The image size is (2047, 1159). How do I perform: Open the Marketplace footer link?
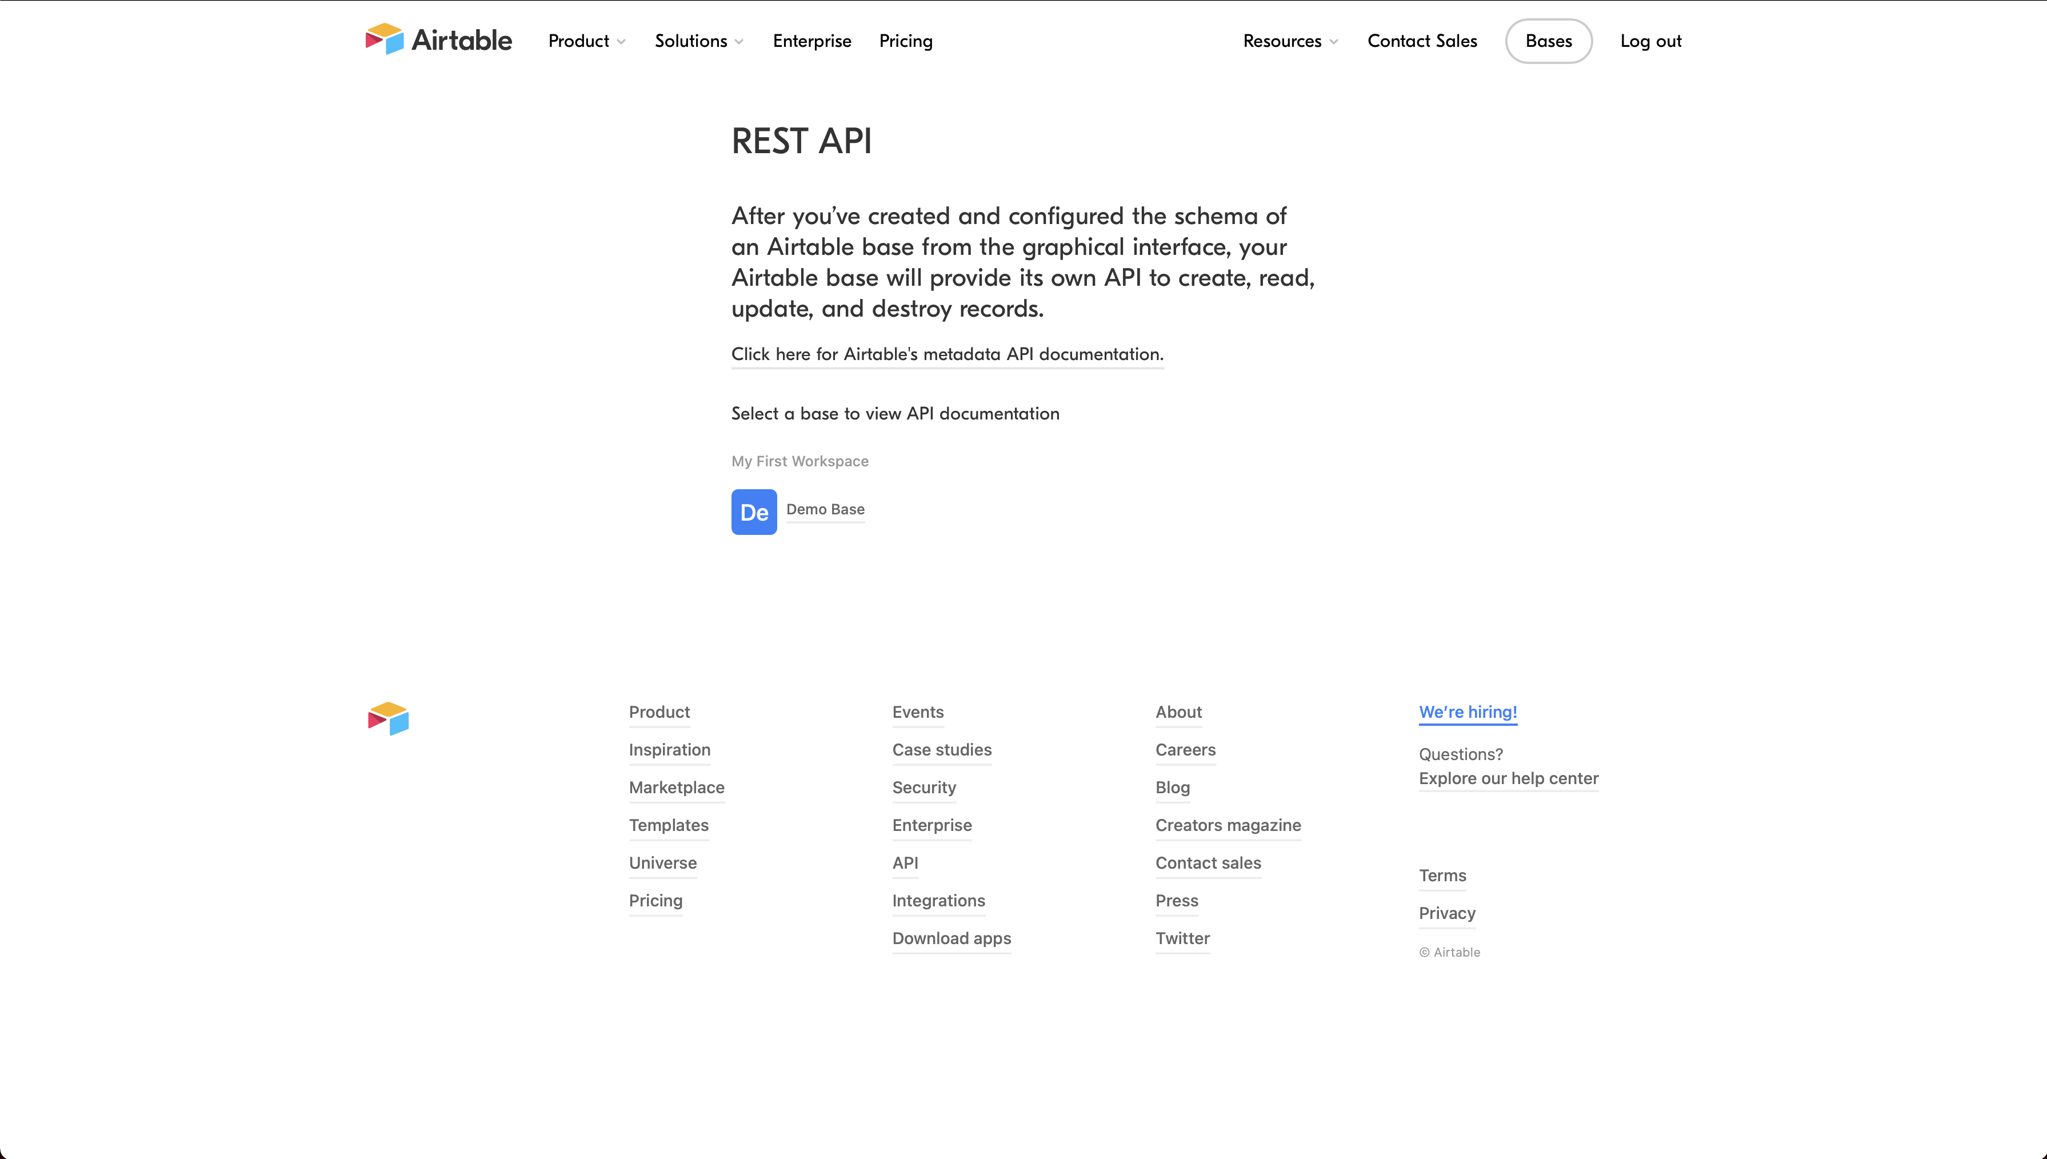coord(677,788)
